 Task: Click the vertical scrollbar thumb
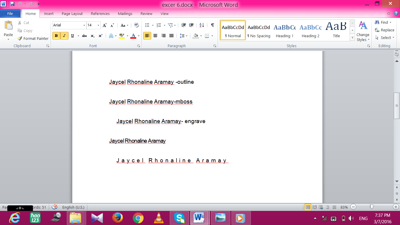(x=397, y=105)
